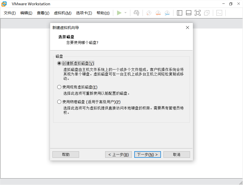This screenshot has width=243, height=185.
Task: Click the green Power On play icon
Action: point(119,13)
